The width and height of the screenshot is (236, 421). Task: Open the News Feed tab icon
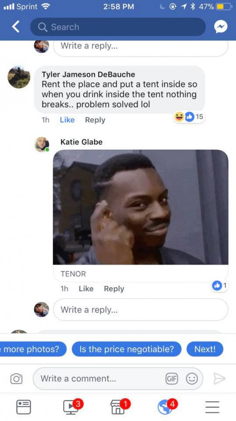(x=24, y=407)
